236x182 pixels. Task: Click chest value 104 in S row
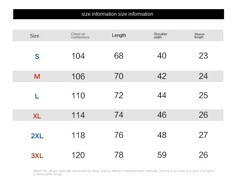tap(78, 56)
